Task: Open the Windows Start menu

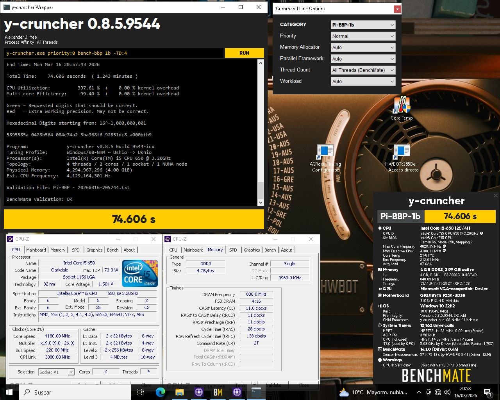Action: (9, 392)
